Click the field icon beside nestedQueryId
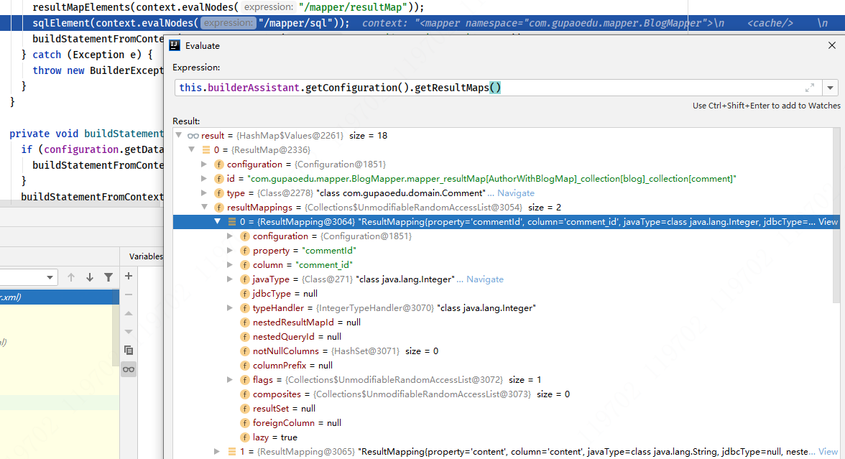The image size is (845, 459). [244, 337]
